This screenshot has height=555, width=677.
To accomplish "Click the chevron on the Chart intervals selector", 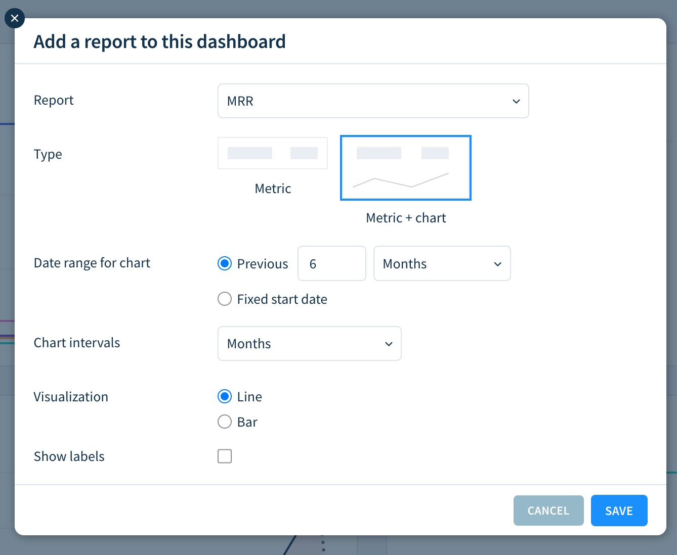I will point(388,344).
